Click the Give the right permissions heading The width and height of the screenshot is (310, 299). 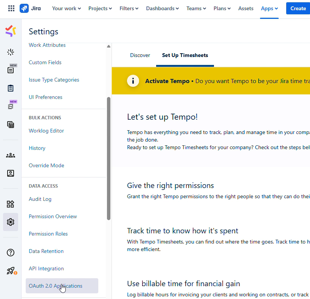pyautogui.click(x=170, y=185)
